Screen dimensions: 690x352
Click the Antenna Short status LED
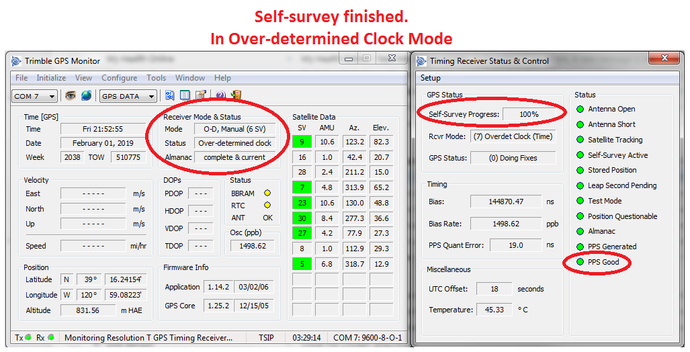point(580,124)
